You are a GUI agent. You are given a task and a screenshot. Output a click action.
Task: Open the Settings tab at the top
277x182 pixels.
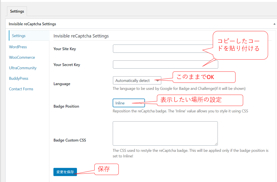pyautogui.click(x=17, y=11)
